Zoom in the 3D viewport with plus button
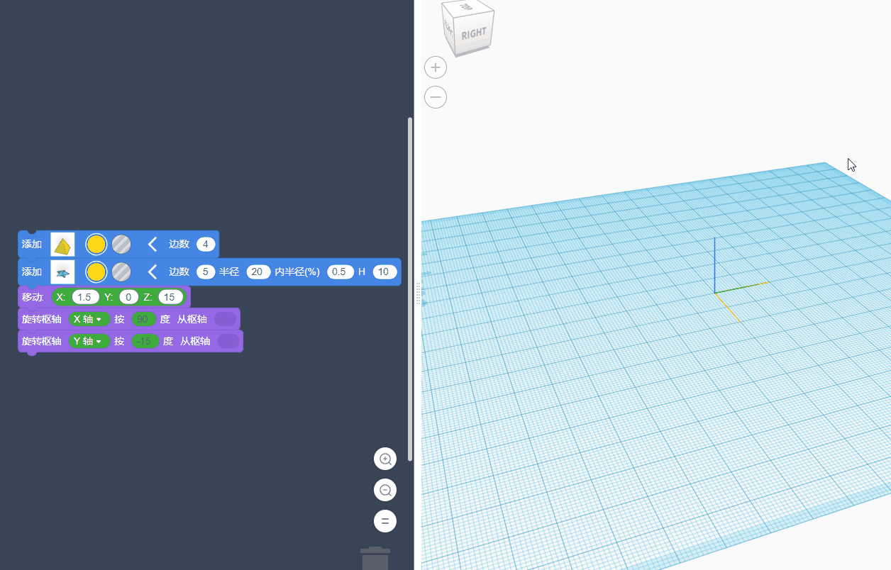The width and height of the screenshot is (891, 570). pyautogui.click(x=436, y=68)
